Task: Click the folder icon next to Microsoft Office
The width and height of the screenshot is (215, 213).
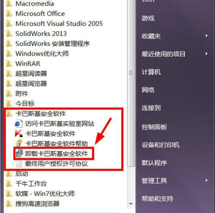Action: click(x=9, y=14)
